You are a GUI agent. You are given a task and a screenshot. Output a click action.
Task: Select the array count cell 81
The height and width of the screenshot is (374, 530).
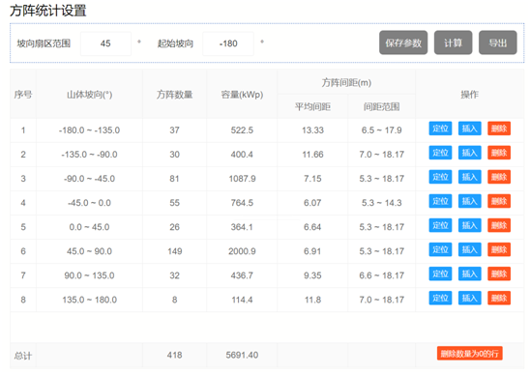(174, 179)
